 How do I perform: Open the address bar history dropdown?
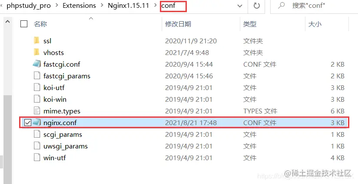pos(240,6)
